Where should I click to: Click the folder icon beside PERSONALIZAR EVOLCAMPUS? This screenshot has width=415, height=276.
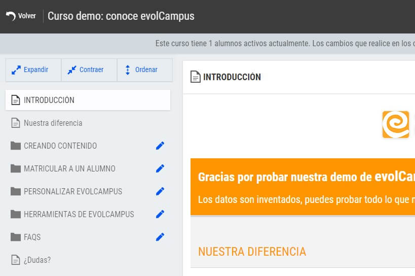(16, 191)
